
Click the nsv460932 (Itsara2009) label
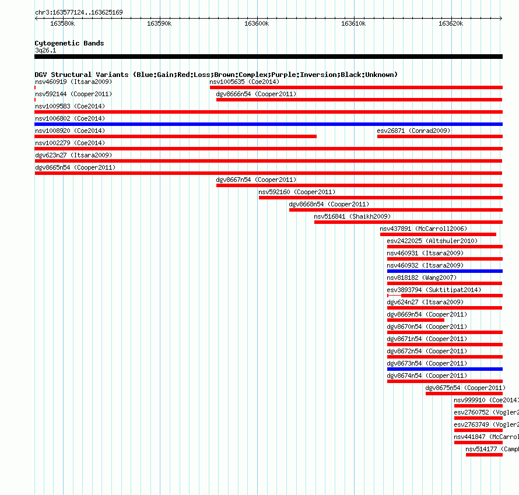click(x=425, y=265)
